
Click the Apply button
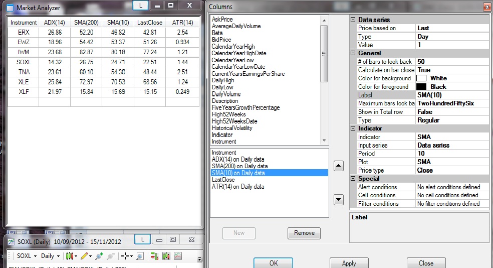349,263
